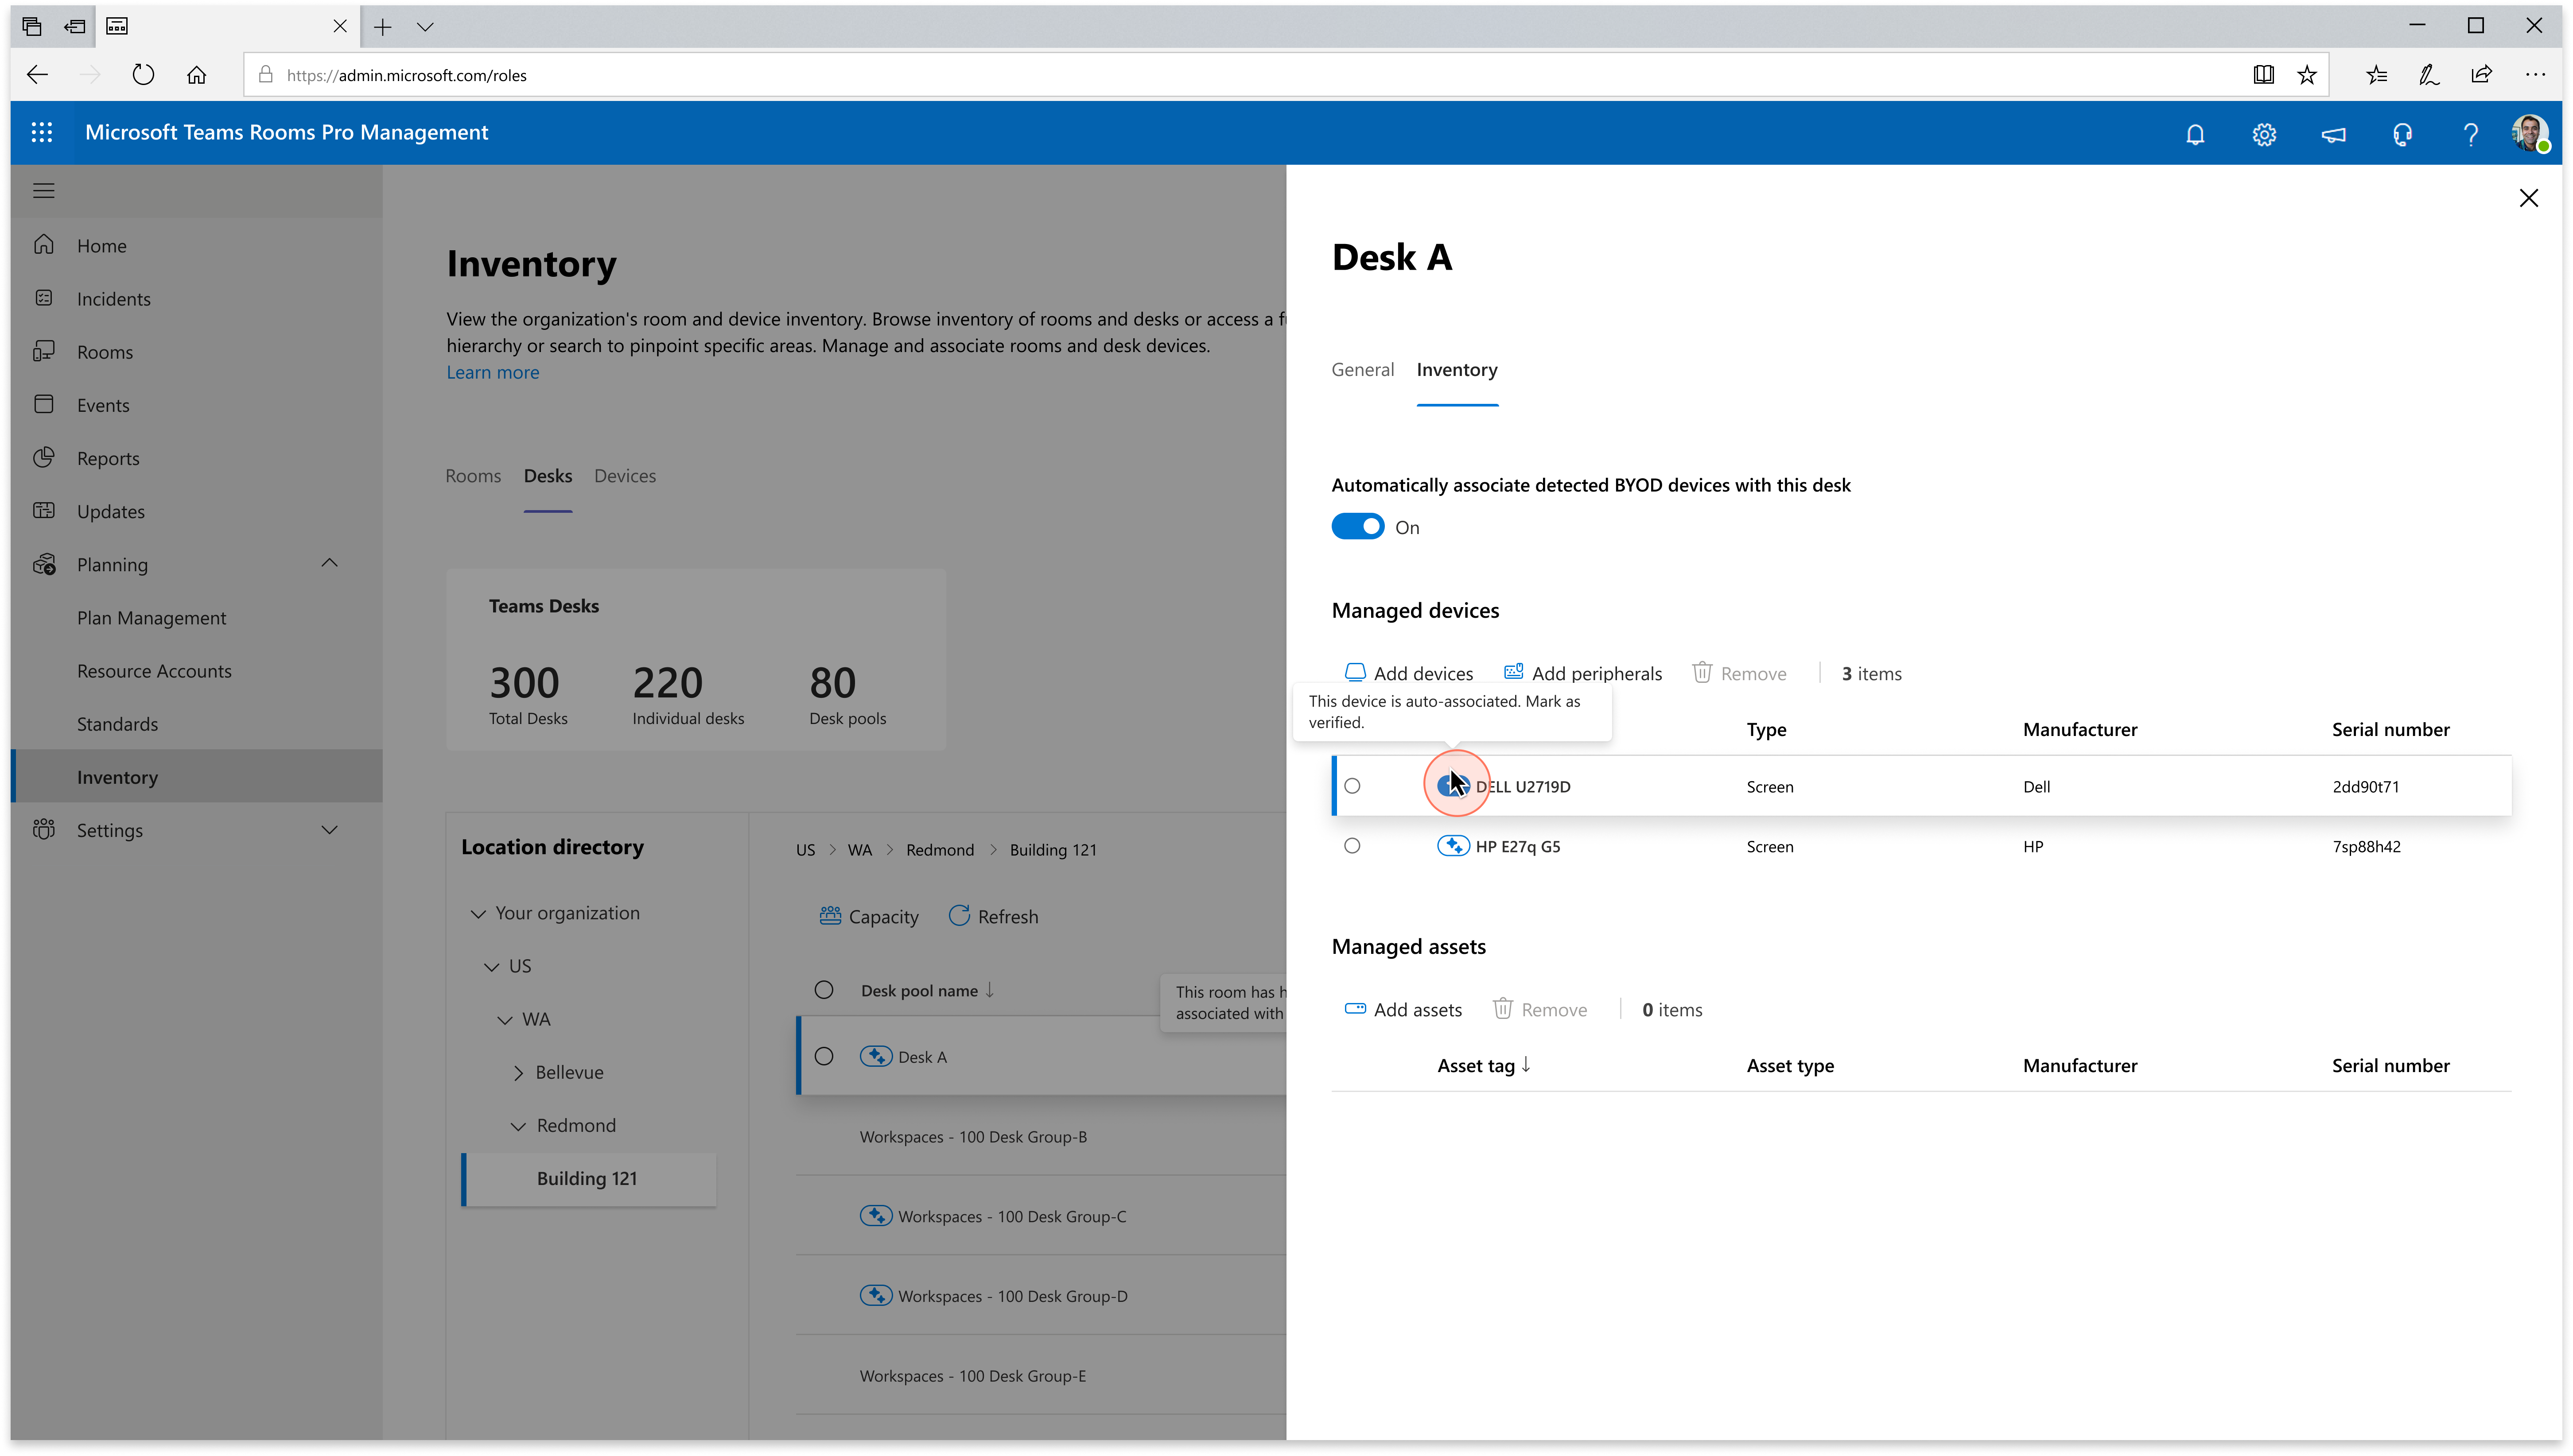Screen dimensions: 2573x1456
Task: Select Building 121 in location tree
Action: coord(588,1178)
